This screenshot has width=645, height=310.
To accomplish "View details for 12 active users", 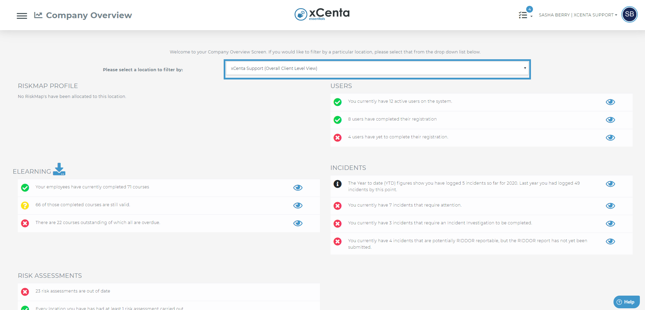I will (610, 102).
